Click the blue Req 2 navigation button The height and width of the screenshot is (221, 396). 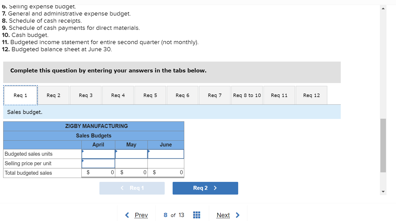[205, 188]
